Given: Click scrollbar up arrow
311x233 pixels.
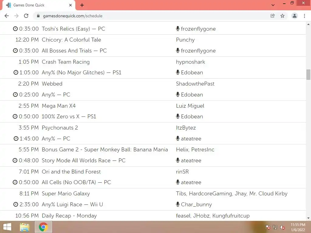Looking at the screenshot, I should coord(308,24).
